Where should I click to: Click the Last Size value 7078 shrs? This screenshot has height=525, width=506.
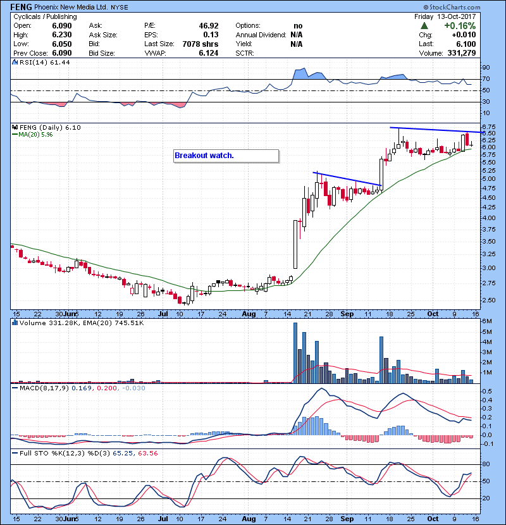click(201, 44)
